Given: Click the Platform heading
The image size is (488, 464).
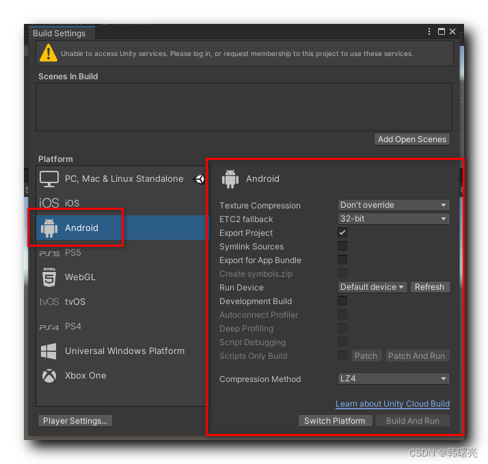Looking at the screenshot, I should (55, 159).
